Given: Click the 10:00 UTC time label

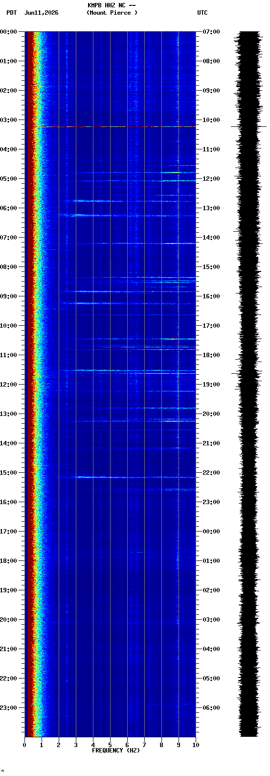Looking at the screenshot, I should 211,120.
